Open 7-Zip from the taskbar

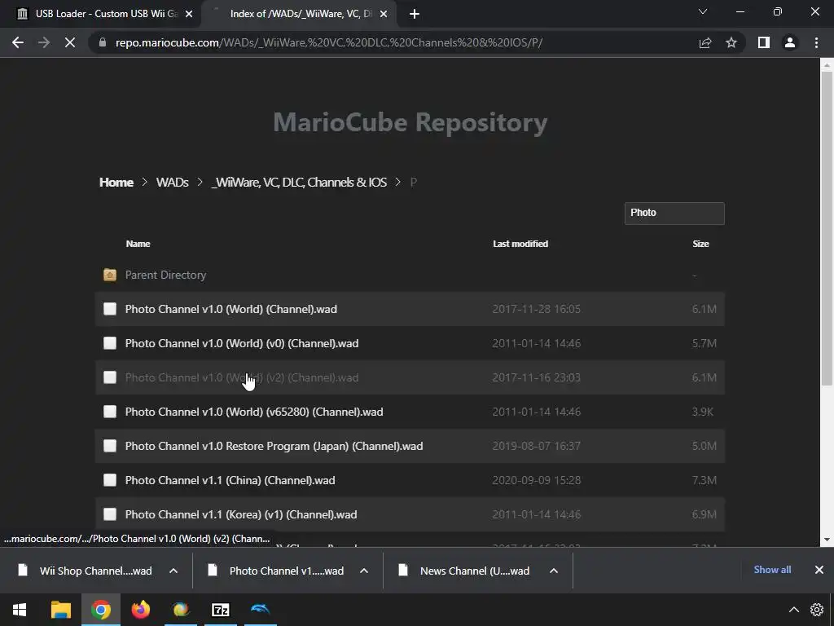tap(220, 610)
